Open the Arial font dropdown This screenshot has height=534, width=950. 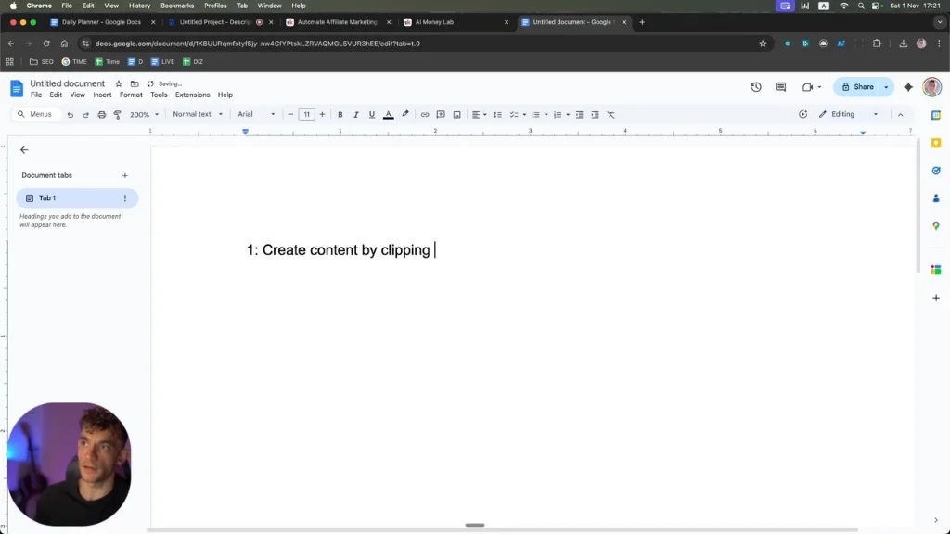256,114
